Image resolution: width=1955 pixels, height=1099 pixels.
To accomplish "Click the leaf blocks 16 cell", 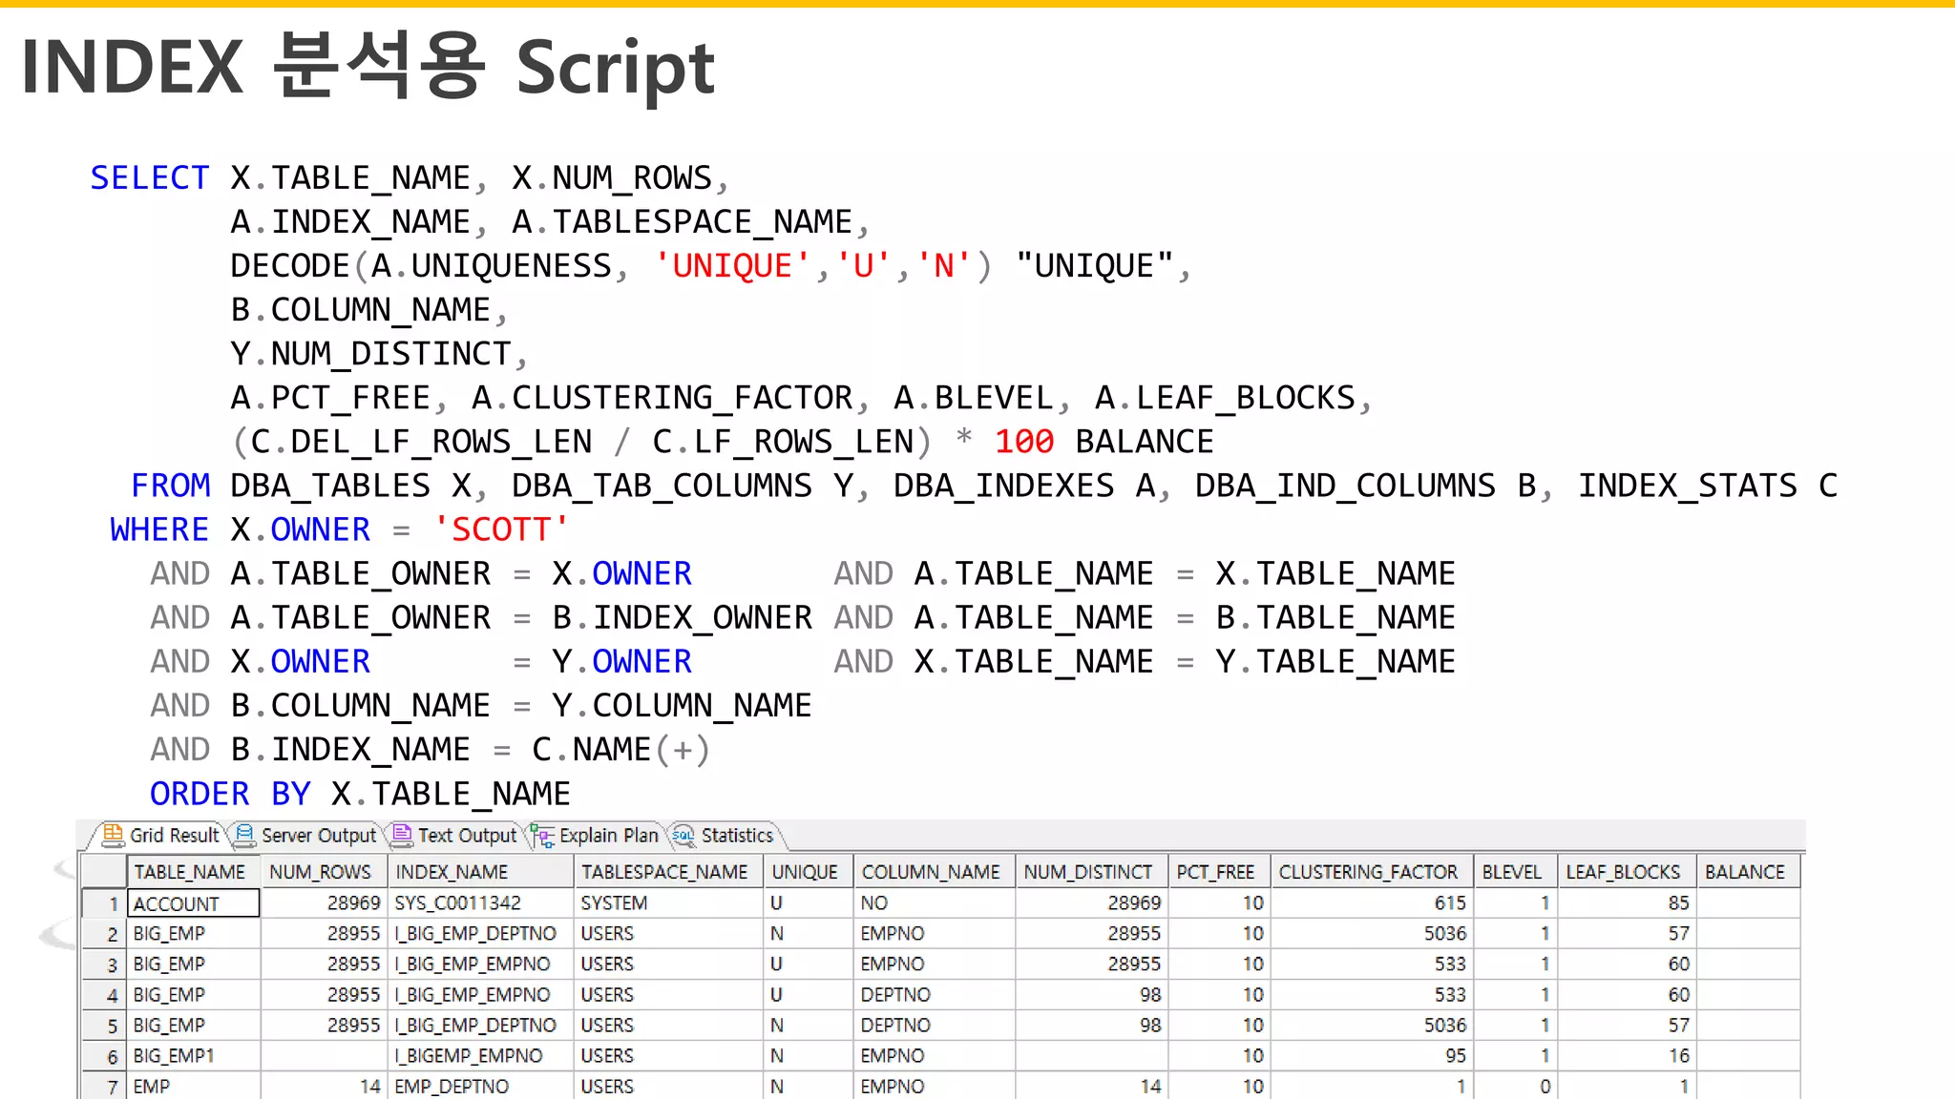I will pos(1626,1056).
